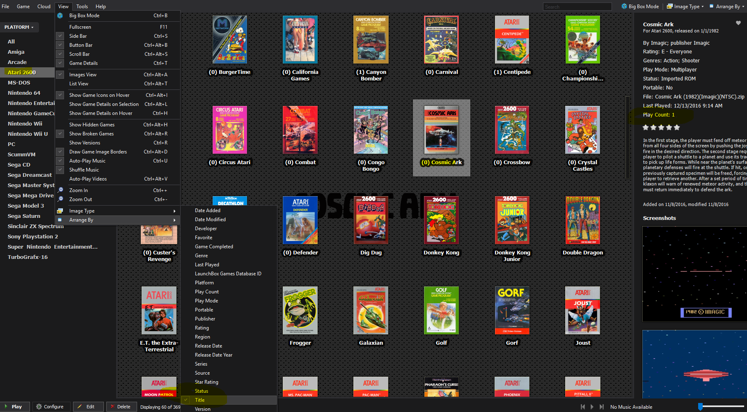Arrange games by Release Date
The image size is (747, 412).
click(229, 346)
